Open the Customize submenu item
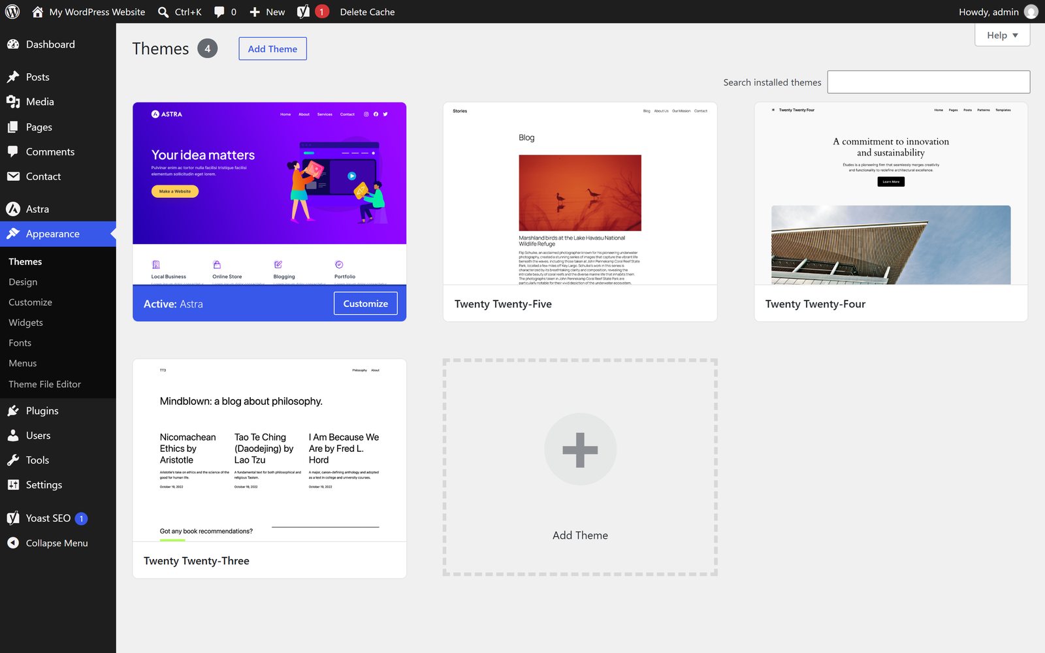This screenshot has width=1045, height=653. (30, 302)
